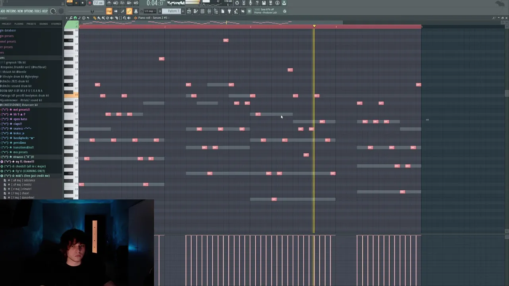Viewport: 509px width, 286px height.
Task: Click the Save 67% off Prisma news message
Action: [x=266, y=11]
